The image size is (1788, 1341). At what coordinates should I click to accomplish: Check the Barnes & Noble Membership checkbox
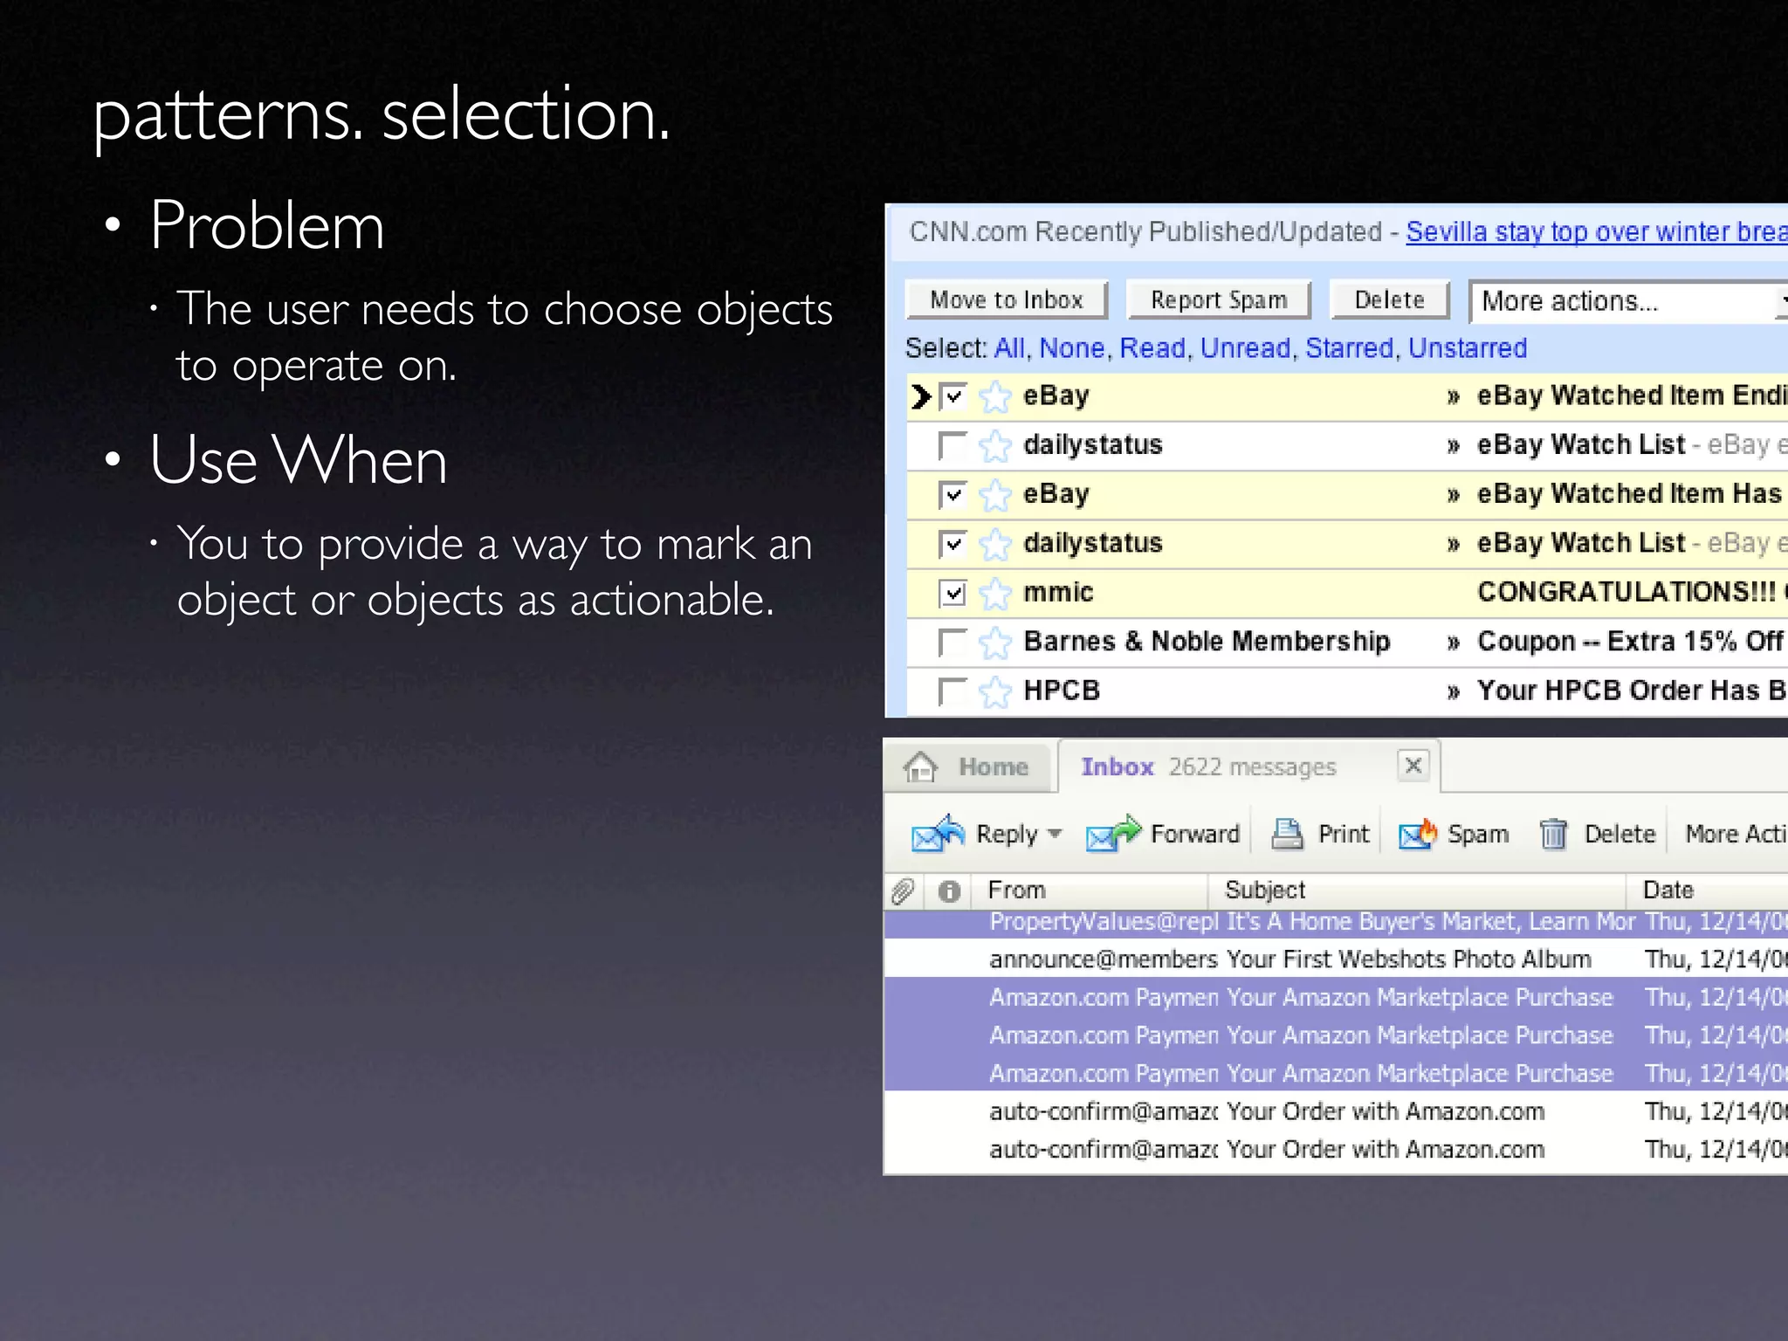[952, 643]
